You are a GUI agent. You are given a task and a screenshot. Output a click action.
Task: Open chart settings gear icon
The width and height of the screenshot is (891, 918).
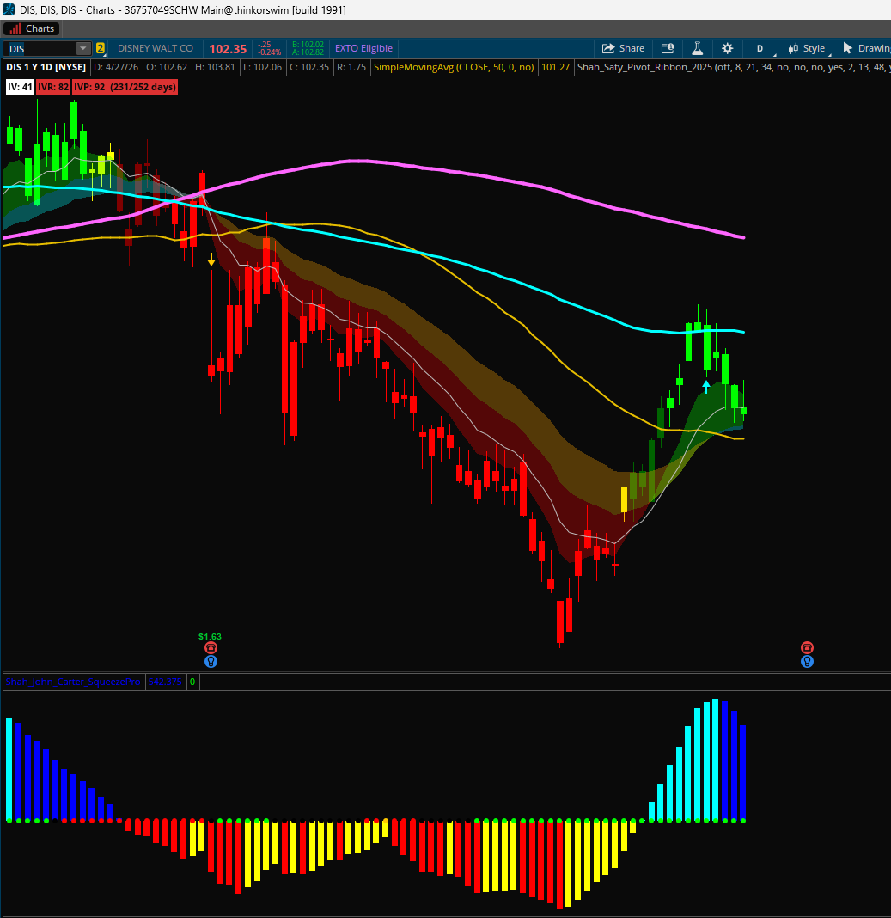point(727,48)
